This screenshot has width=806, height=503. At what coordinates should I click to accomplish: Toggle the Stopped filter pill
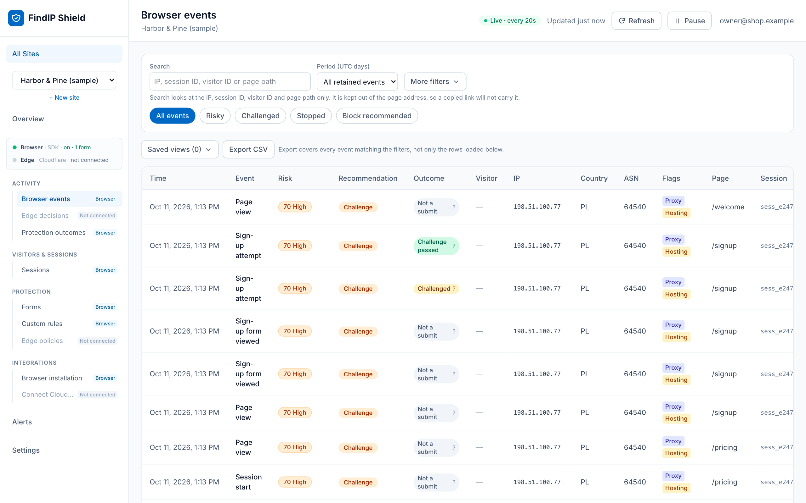[311, 116]
